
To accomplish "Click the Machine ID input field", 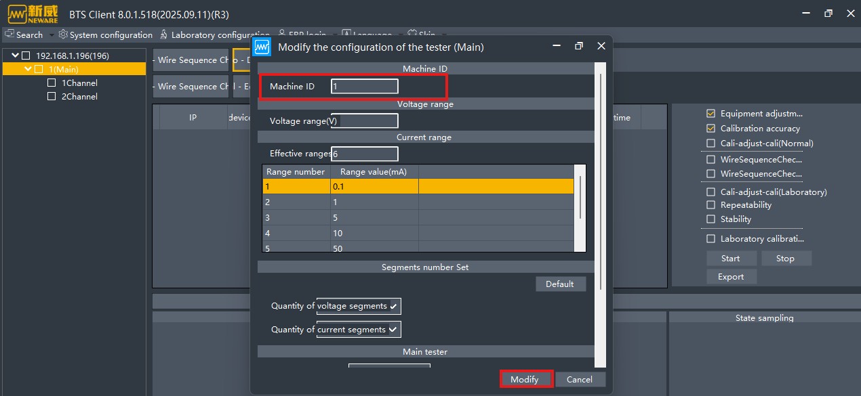I will [x=364, y=87].
